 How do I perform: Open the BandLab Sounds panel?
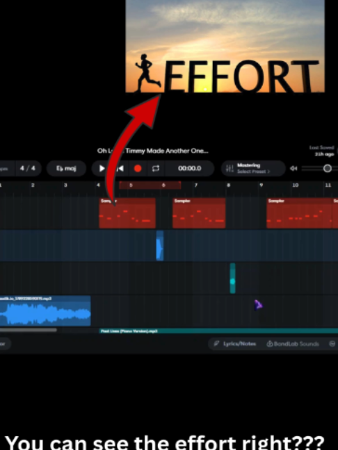[293, 344]
